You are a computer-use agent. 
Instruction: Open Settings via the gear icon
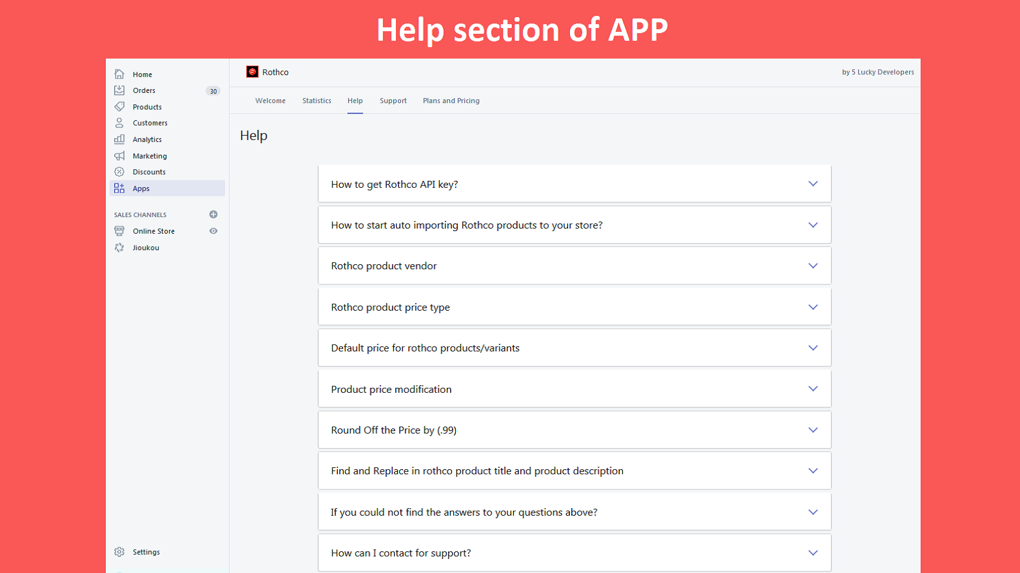(119, 552)
